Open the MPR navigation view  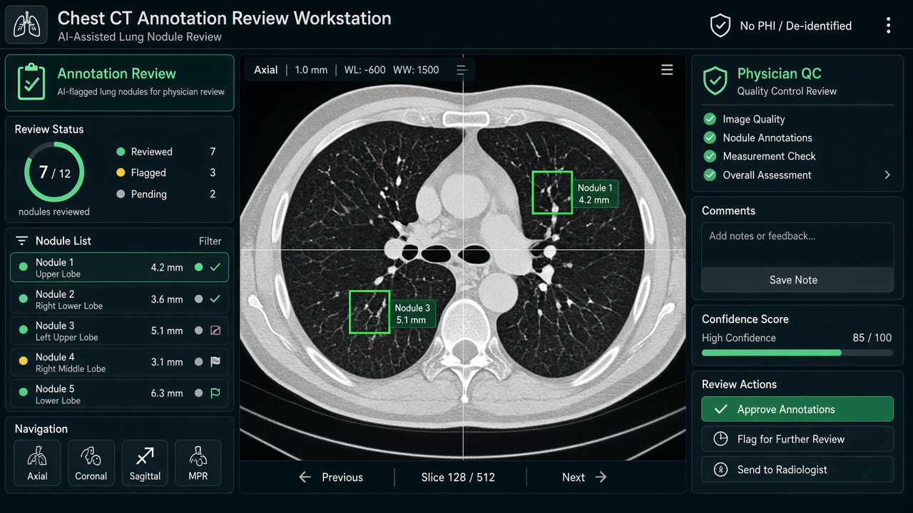(x=198, y=463)
